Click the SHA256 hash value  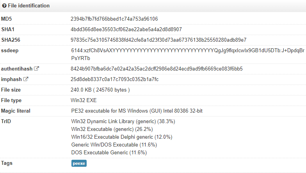tap(158, 40)
